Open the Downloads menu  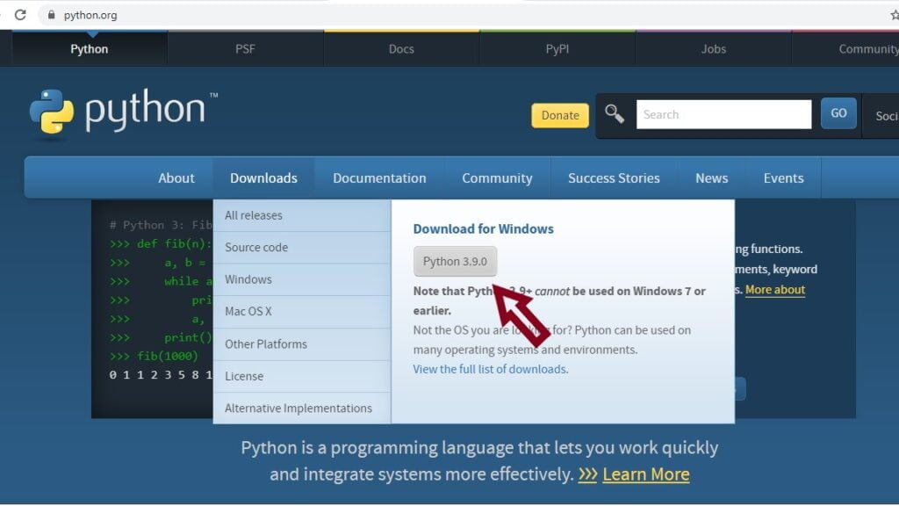263,177
